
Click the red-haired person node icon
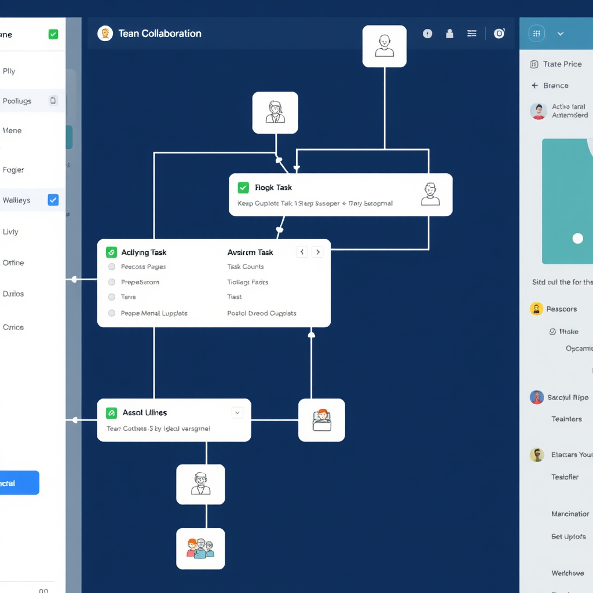(321, 420)
